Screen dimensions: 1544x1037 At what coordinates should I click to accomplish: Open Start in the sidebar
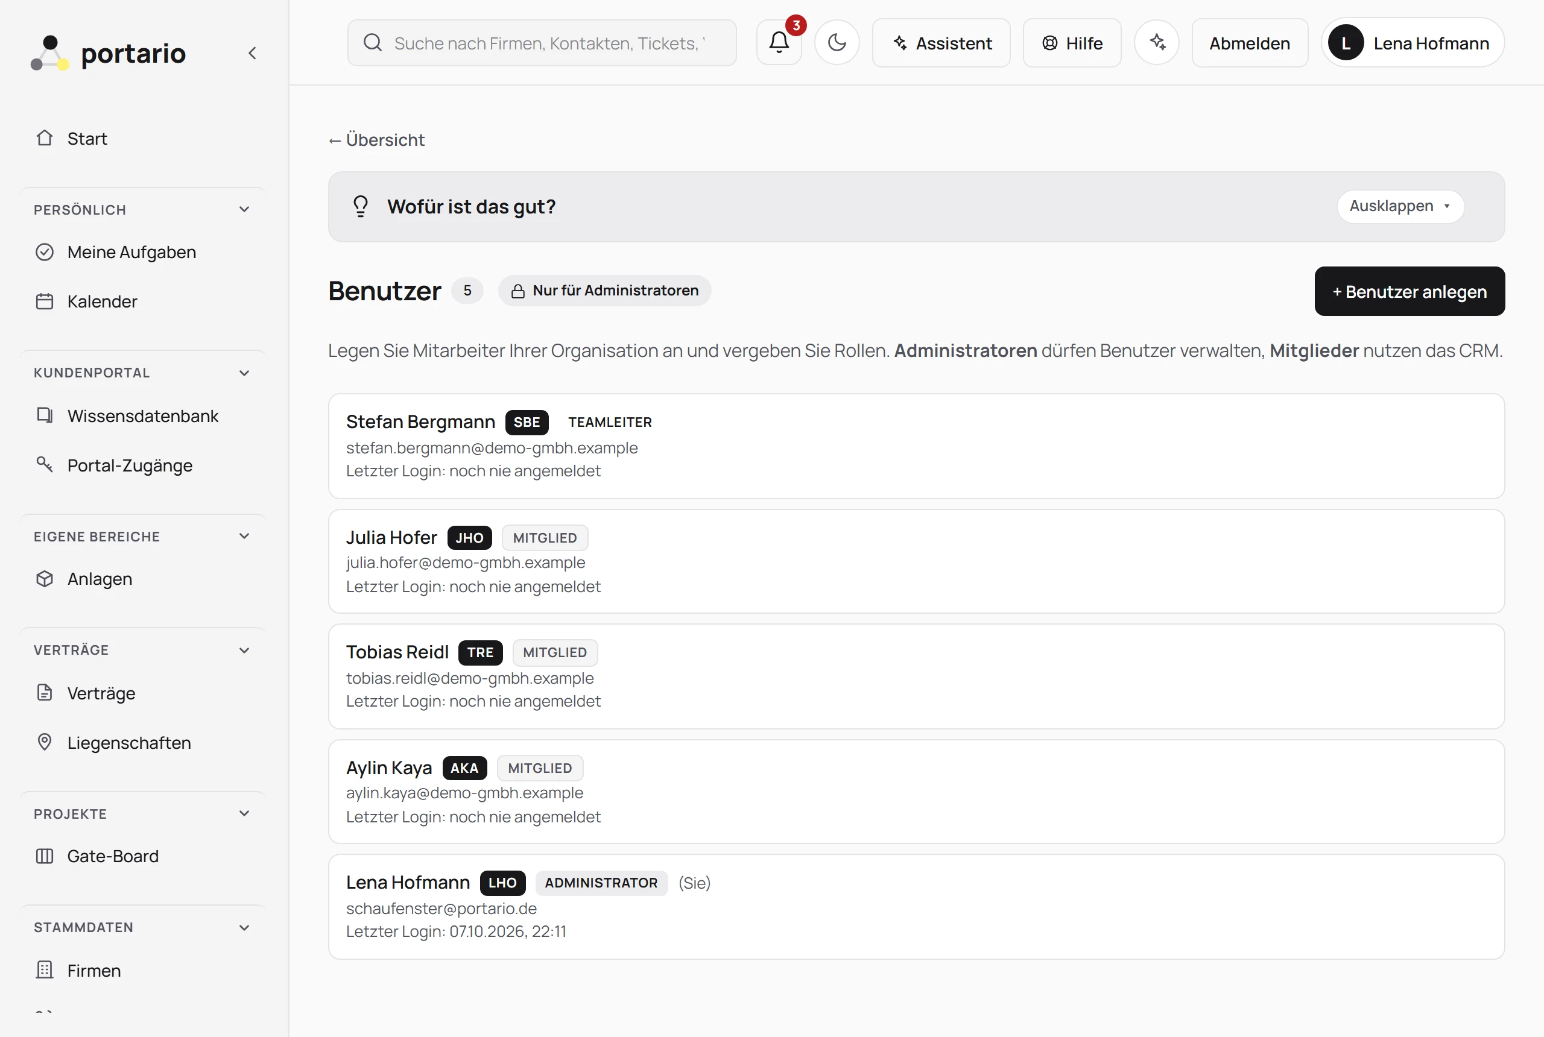(x=143, y=138)
